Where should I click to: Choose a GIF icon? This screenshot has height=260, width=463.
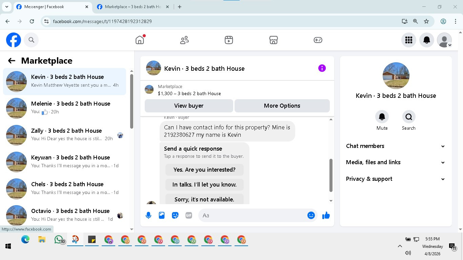click(189, 215)
